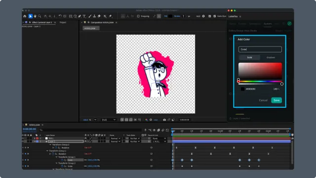
Task: Toggle the Snapping checkbox
Action: pos(138,16)
